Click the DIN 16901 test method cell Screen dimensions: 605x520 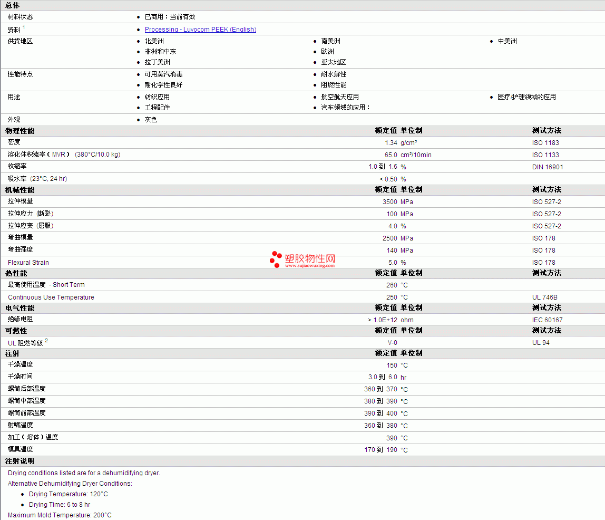tap(548, 167)
